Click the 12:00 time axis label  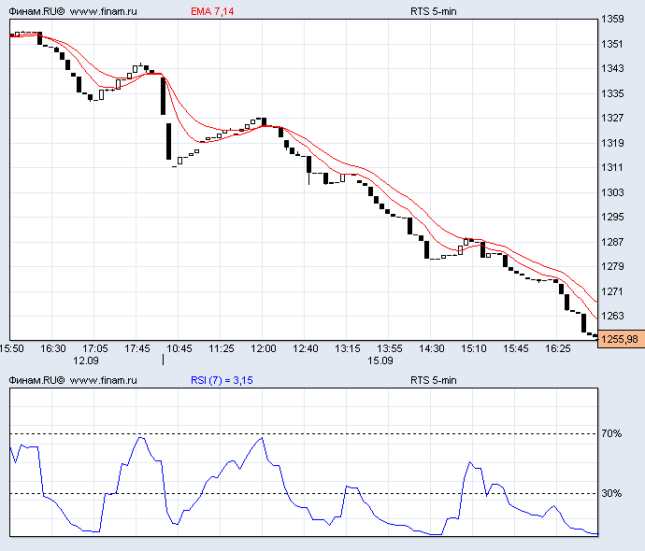264,349
